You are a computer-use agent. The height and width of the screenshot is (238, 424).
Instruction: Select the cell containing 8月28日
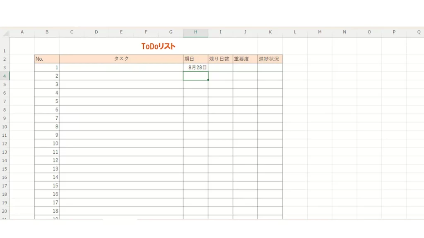[x=195, y=67]
